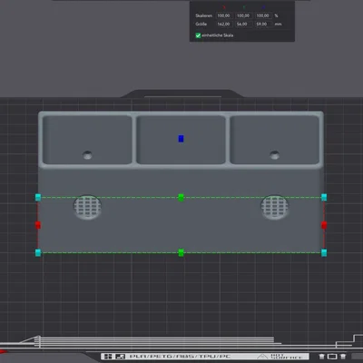Select the lower-right cyan corner scale handle
Viewport: 363px width, 363px height.
(324, 252)
